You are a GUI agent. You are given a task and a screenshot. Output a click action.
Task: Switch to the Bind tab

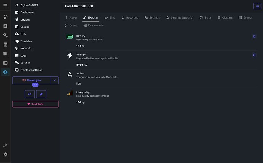110,17
